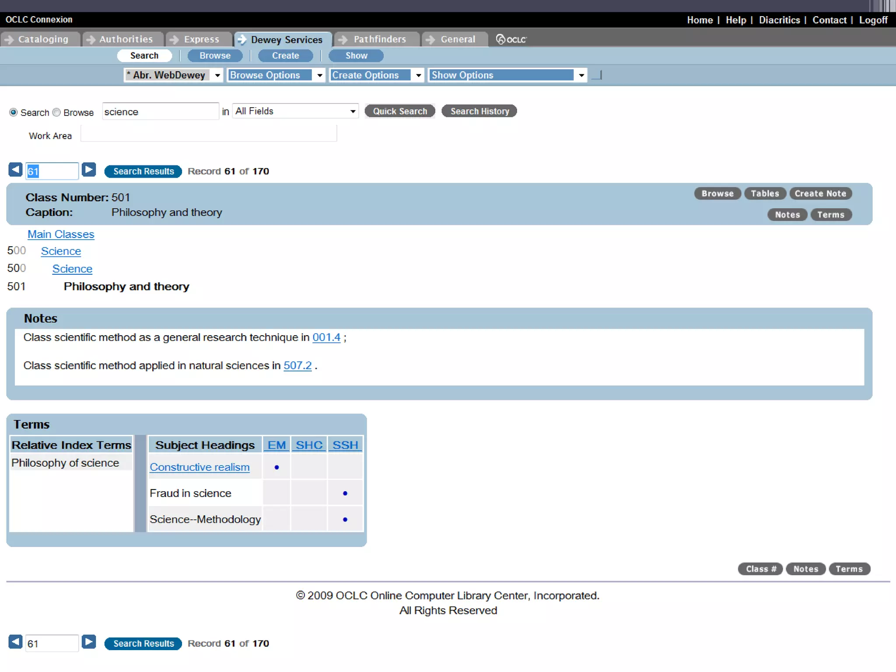Select the Browse radio button
The height and width of the screenshot is (672, 896).
click(56, 112)
